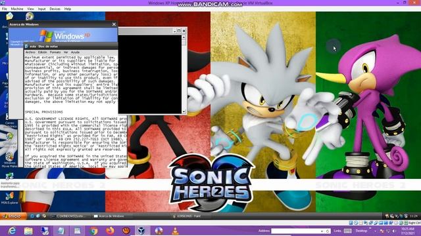
Task: Click scroll-down arrow in black console window
Action: 184,112
